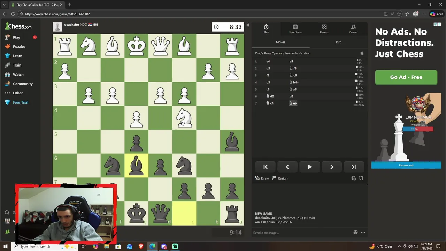Click the King's Pawn Opening name
Image resolution: width=446 pixels, height=251 pixels.
pyautogui.click(x=283, y=53)
